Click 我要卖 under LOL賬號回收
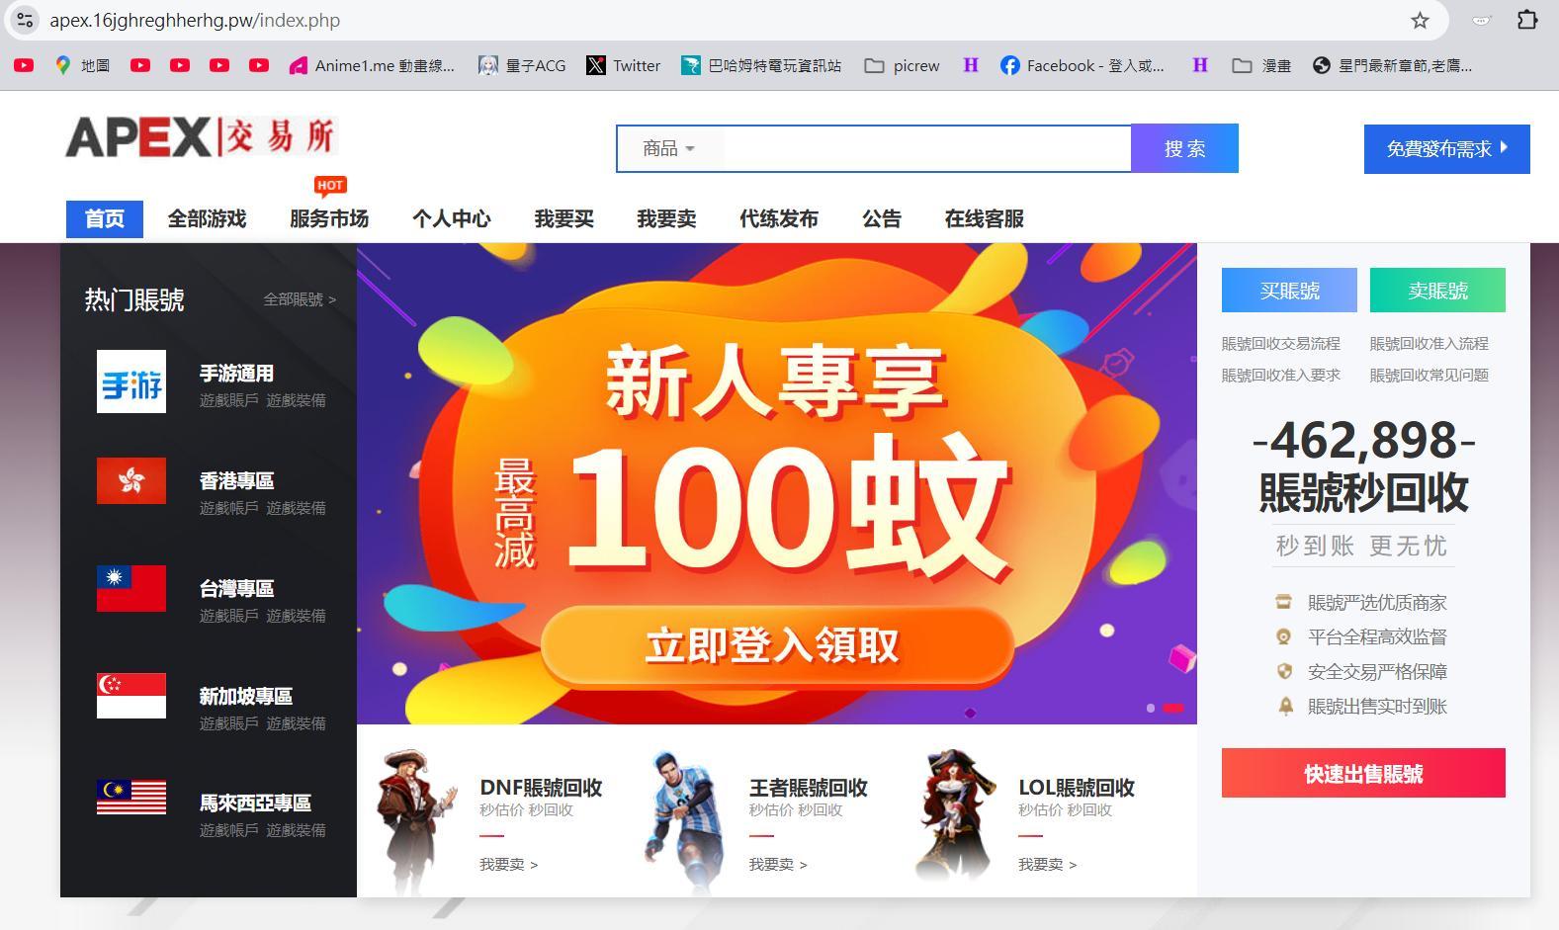Image resolution: width=1559 pixels, height=930 pixels. (x=1048, y=865)
